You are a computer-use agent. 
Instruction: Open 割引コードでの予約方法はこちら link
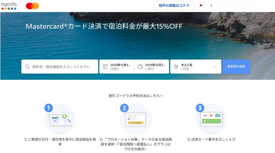[136, 96]
